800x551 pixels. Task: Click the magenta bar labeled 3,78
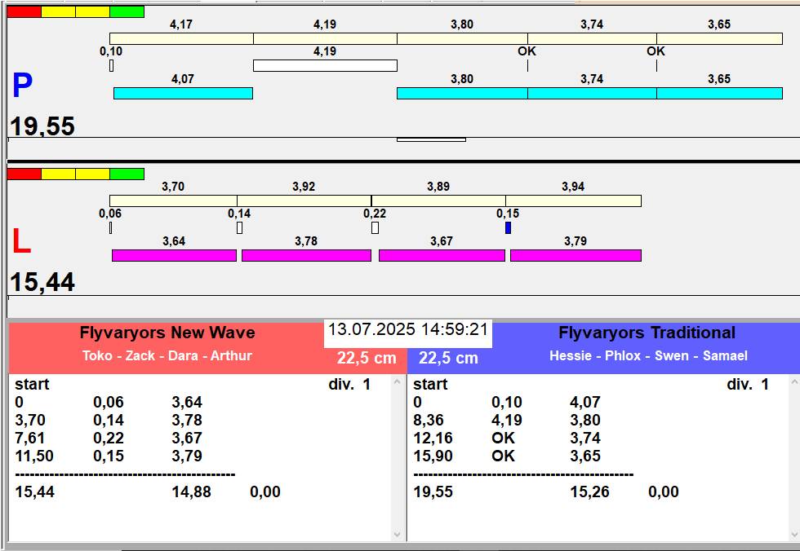307,256
